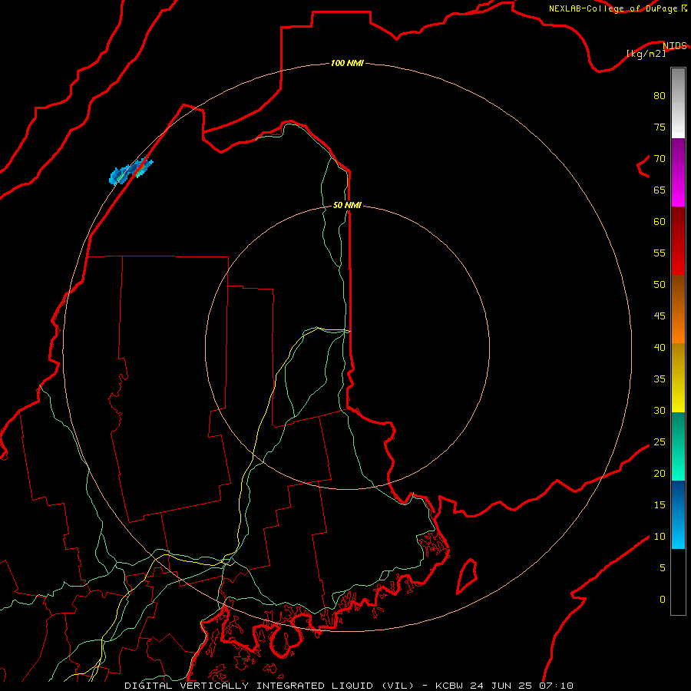Viewport: 691px width, 691px height.
Task: Click the '30' scale value
Action: point(660,410)
